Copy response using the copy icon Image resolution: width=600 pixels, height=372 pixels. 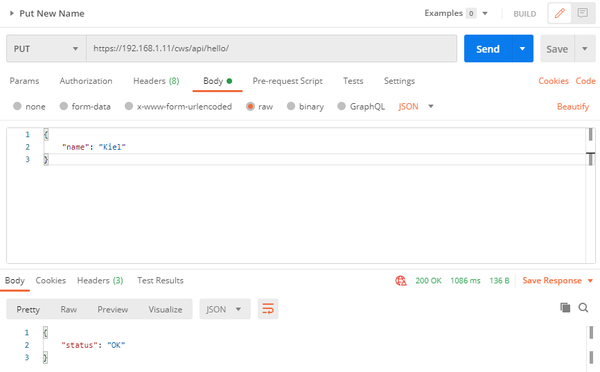(x=565, y=308)
